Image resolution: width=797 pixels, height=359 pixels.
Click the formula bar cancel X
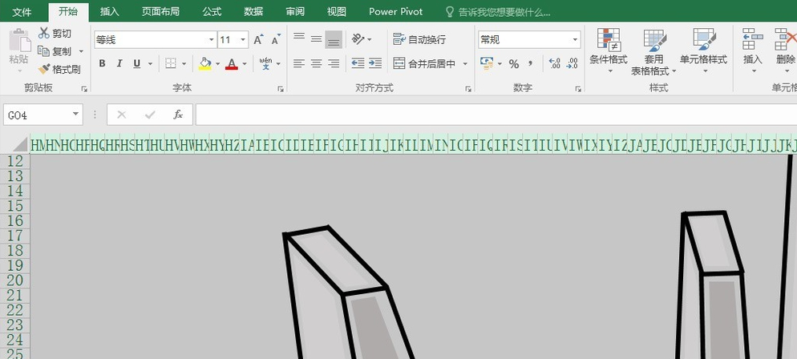tap(122, 115)
